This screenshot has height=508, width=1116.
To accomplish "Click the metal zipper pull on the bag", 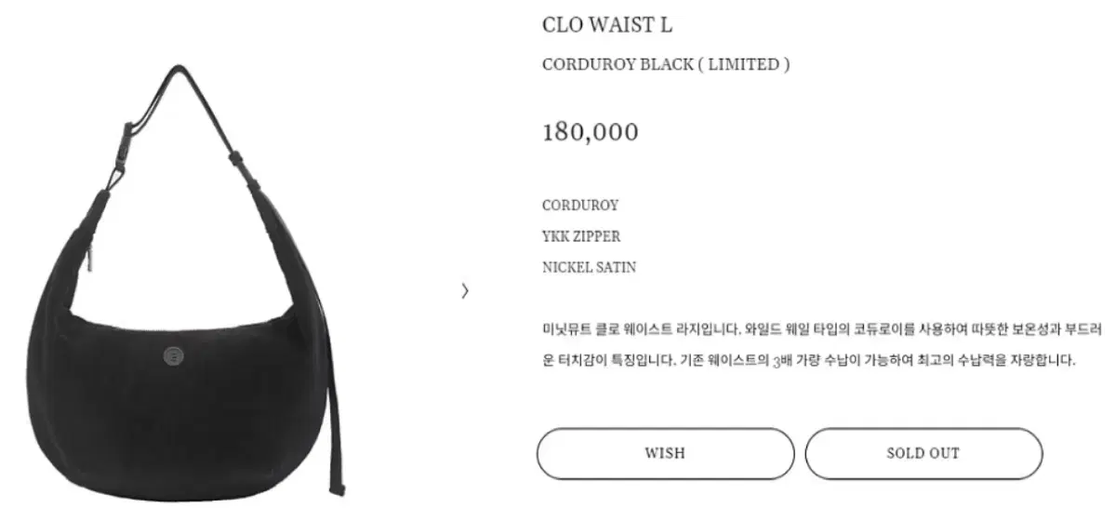I will pos(92,255).
